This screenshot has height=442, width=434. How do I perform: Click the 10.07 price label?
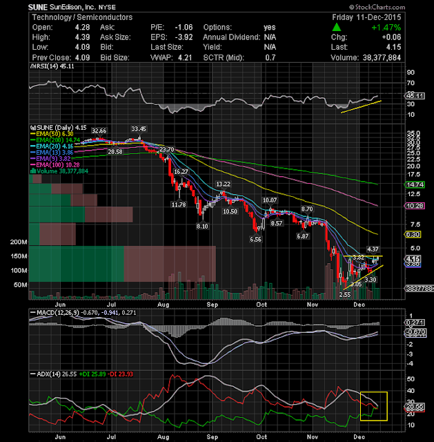270,200
